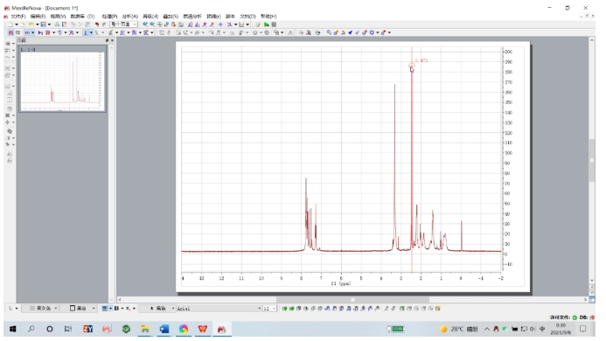This screenshot has width=606, height=341.
Task: Click the 分析(A) menu item
Action: 129,17
